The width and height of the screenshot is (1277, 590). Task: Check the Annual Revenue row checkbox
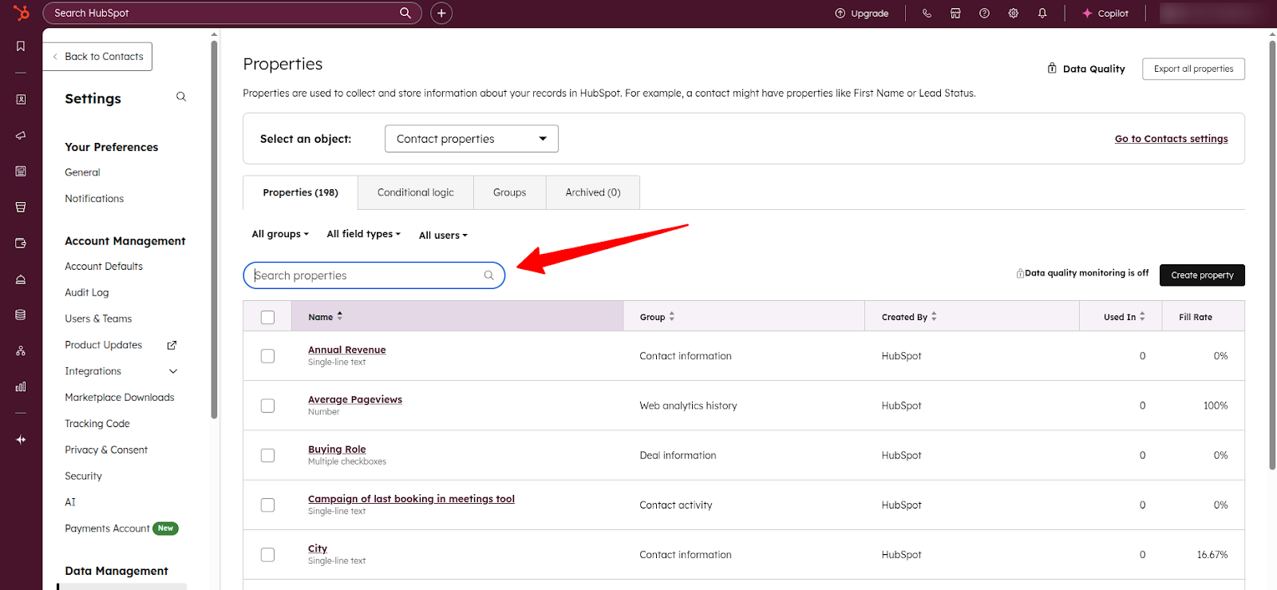pos(267,356)
